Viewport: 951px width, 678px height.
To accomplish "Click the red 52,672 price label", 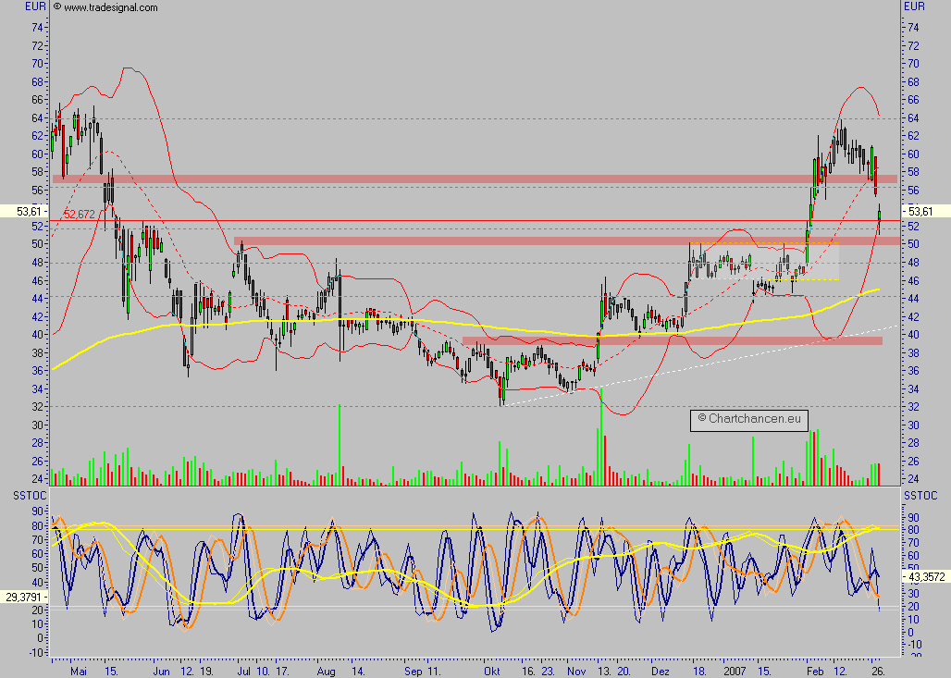I will (x=78, y=214).
